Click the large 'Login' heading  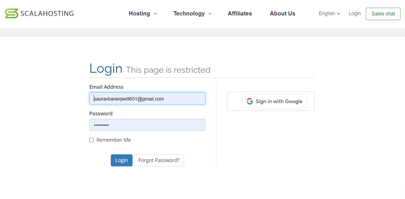(106, 68)
